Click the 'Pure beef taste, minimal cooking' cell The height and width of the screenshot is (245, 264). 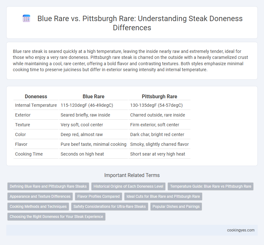[x=93, y=144]
